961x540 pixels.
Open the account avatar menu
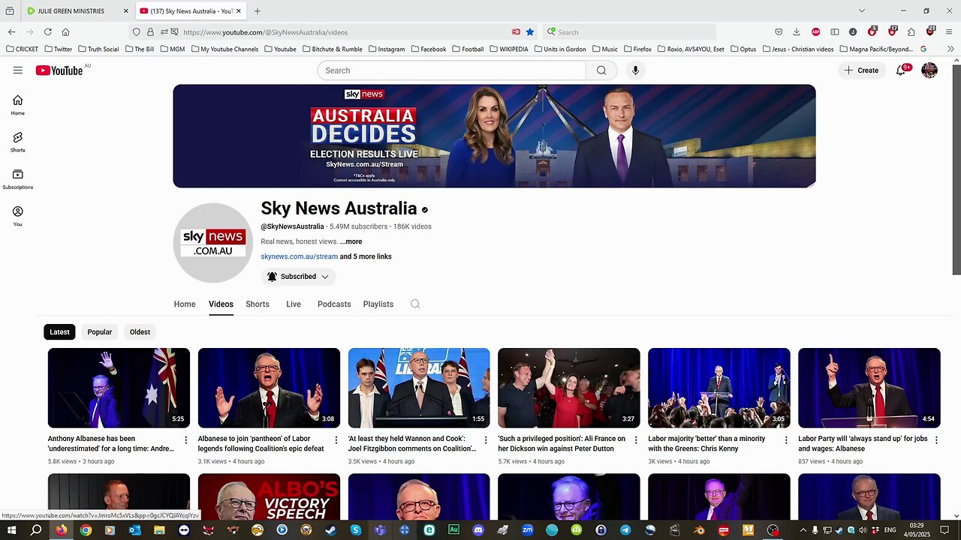click(929, 70)
